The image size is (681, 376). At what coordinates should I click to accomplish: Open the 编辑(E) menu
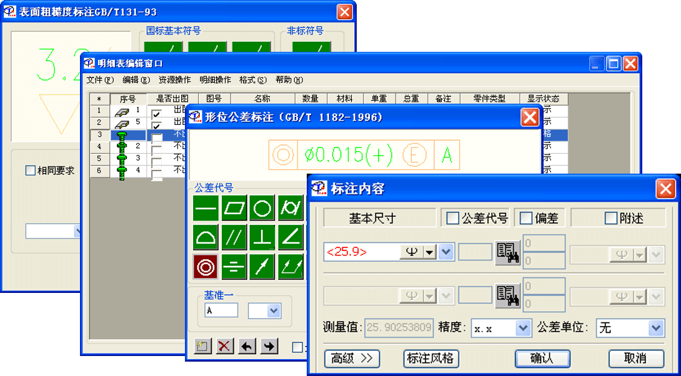136,80
